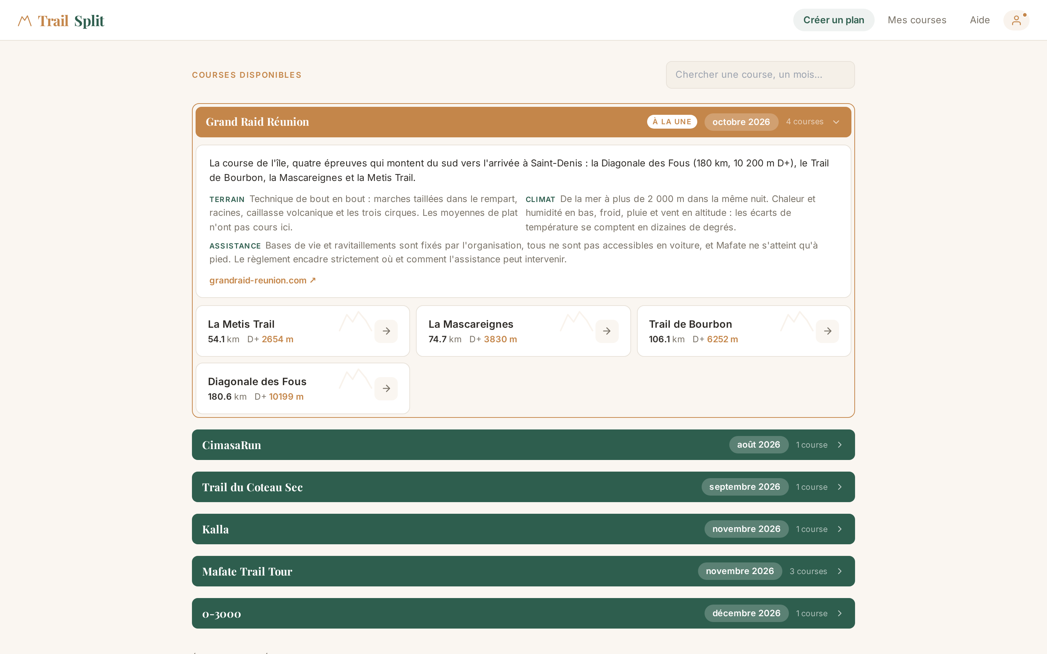Open the Aide menu item

pyautogui.click(x=979, y=20)
